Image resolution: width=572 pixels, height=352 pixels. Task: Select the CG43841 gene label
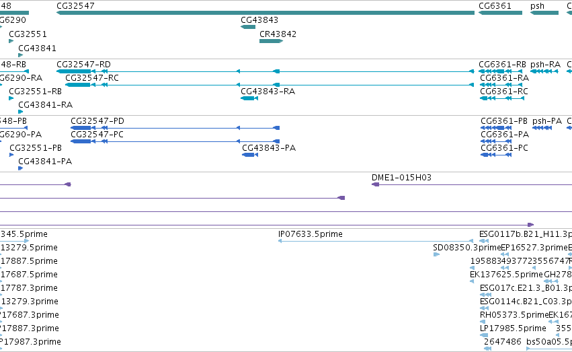37,48
